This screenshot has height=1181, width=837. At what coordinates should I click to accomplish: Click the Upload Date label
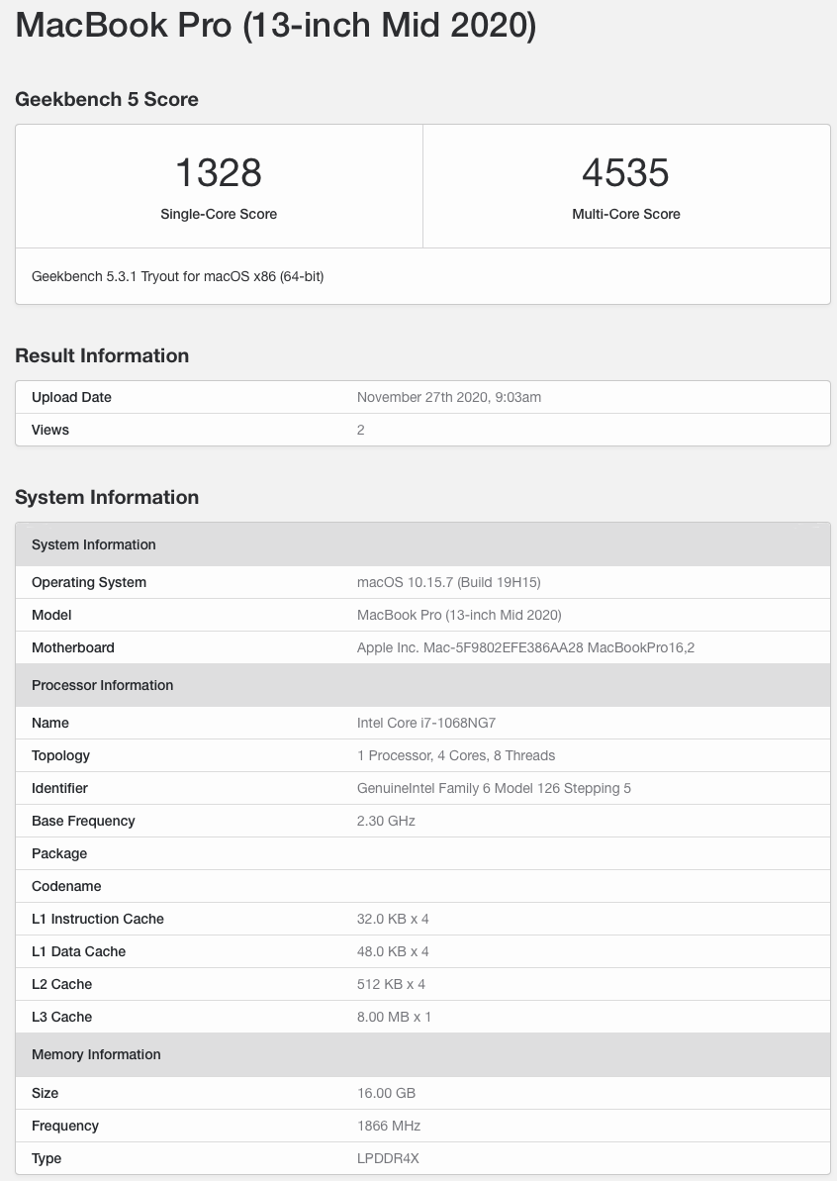click(x=71, y=397)
